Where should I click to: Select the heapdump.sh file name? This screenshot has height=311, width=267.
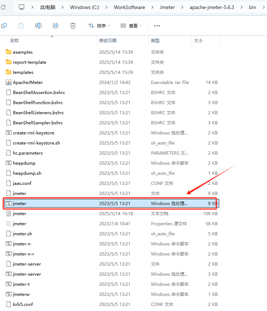pos(27,173)
